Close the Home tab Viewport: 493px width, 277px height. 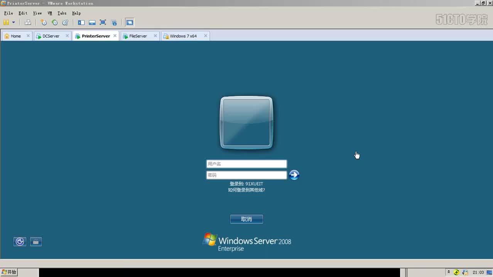coord(28,36)
